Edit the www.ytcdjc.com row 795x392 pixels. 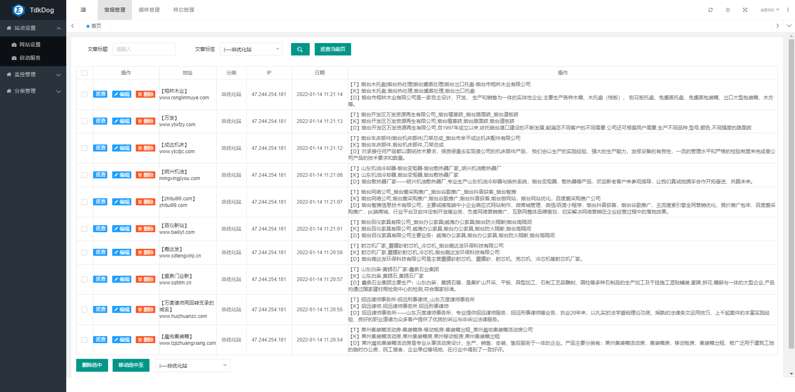[x=122, y=148]
